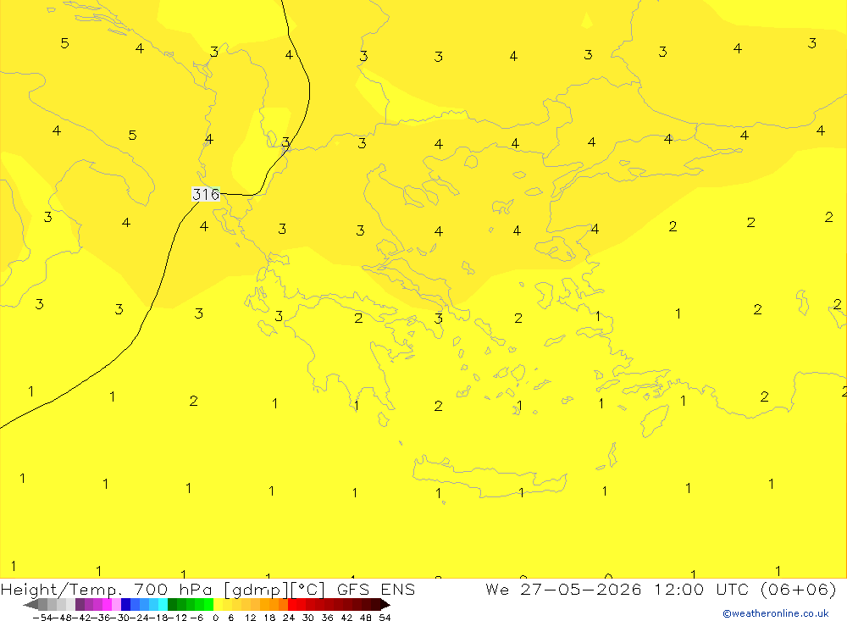
Task: Select the magenta -36 degree swatch
Action: pos(107,605)
